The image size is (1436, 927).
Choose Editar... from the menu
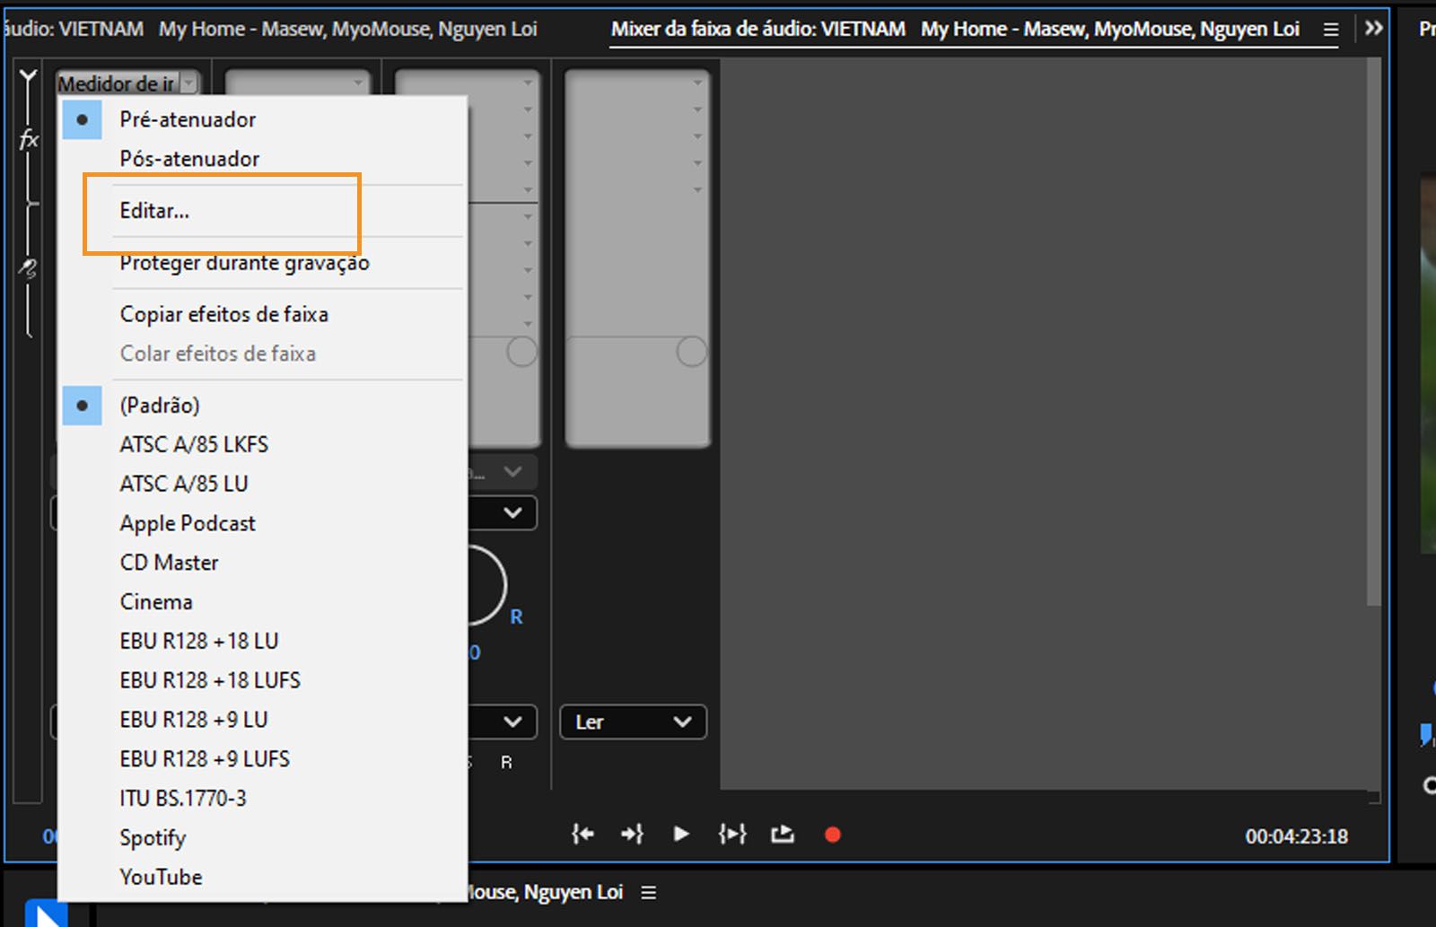tap(261, 211)
